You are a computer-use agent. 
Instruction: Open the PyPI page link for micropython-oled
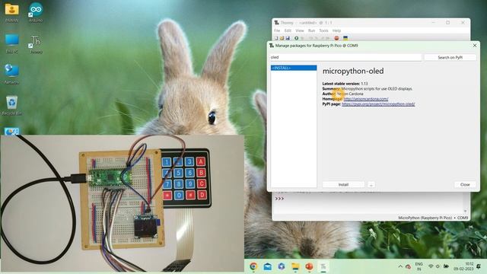pos(378,104)
